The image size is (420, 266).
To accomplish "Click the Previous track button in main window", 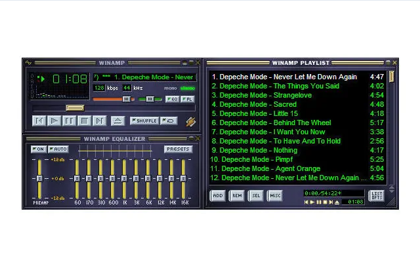I will point(39,121).
